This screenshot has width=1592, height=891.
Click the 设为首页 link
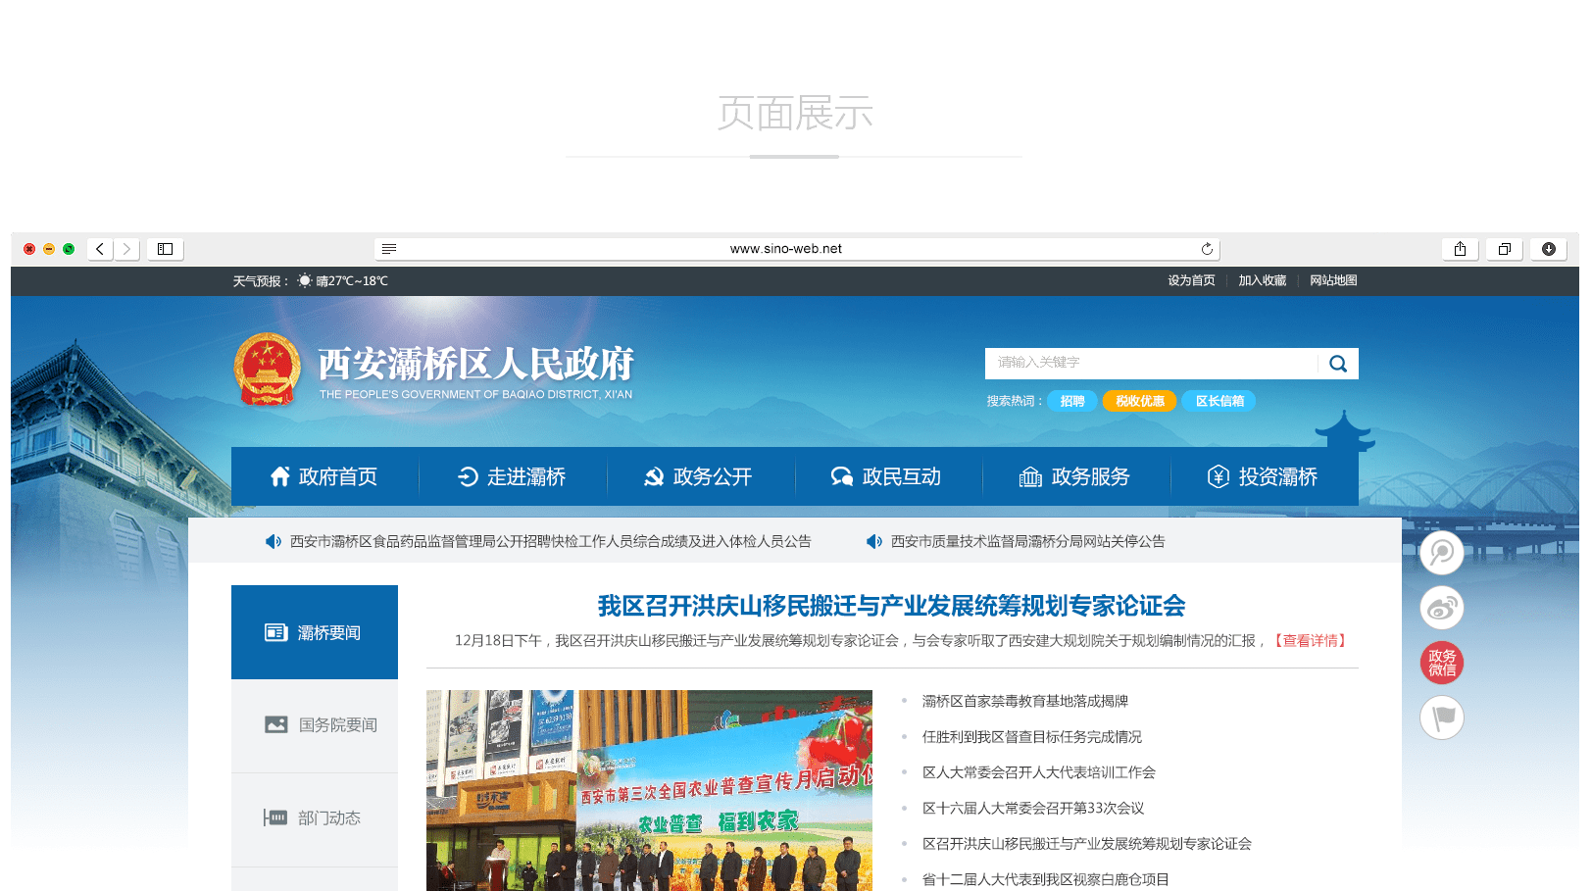click(x=1191, y=280)
